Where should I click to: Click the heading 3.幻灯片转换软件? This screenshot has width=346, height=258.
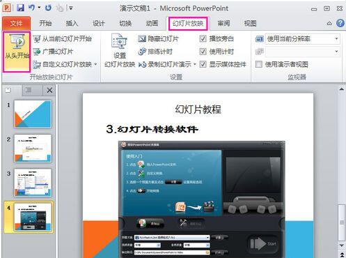click(152, 129)
